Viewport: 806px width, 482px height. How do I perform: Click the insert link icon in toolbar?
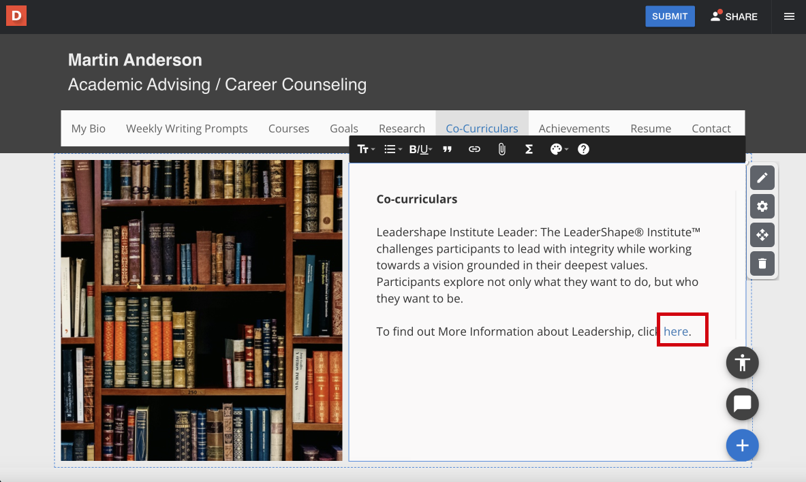(x=474, y=149)
